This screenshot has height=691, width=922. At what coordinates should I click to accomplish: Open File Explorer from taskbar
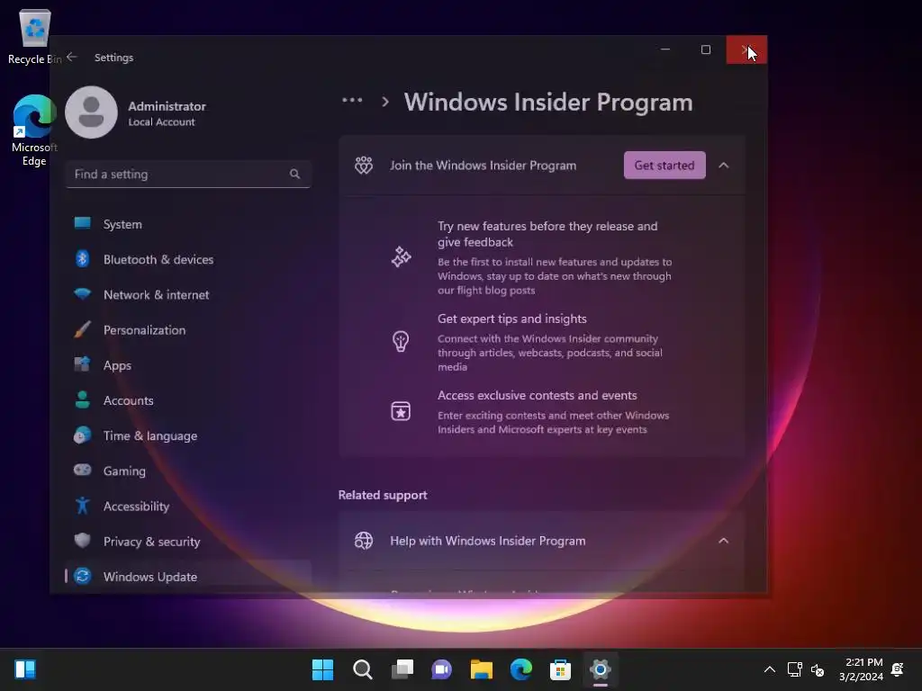(x=481, y=669)
